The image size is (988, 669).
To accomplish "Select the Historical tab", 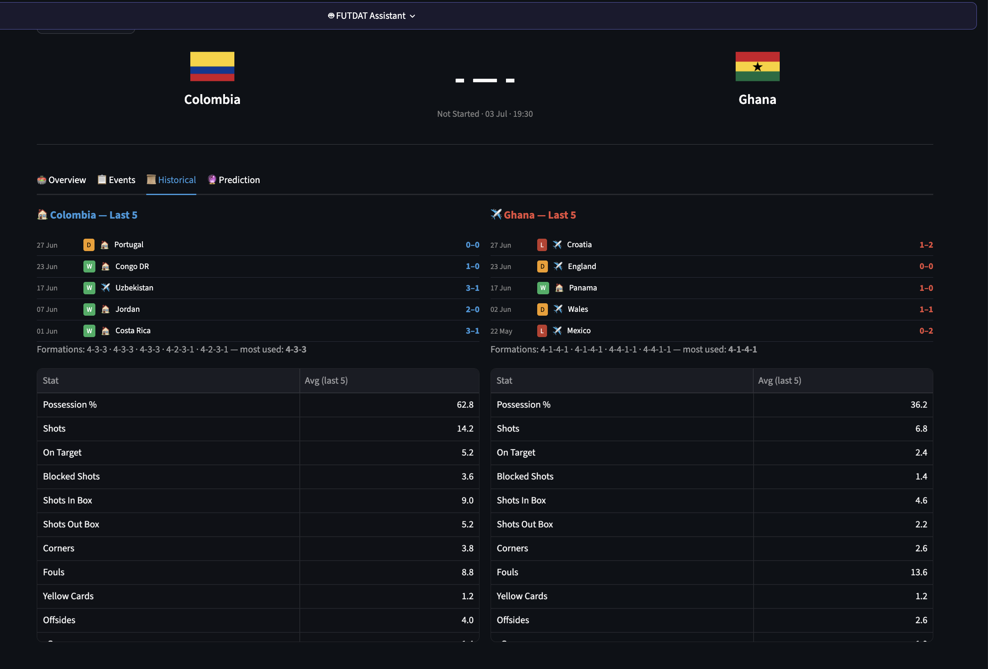I will pos(171,180).
